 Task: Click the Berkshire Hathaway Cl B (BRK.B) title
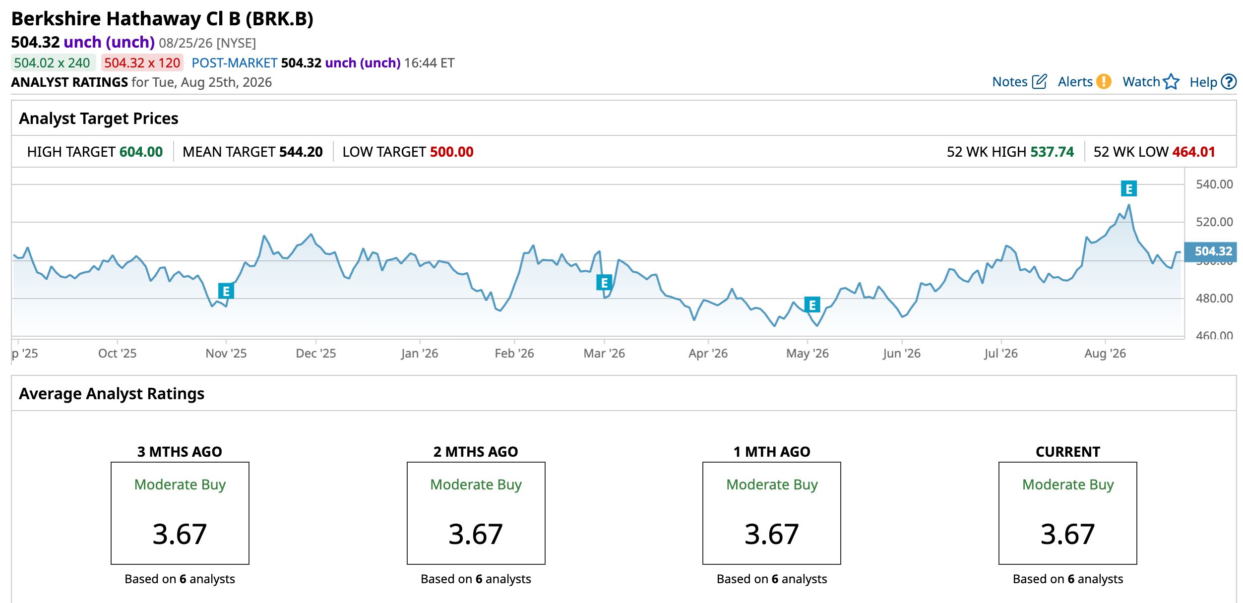(x=162, y=19)
